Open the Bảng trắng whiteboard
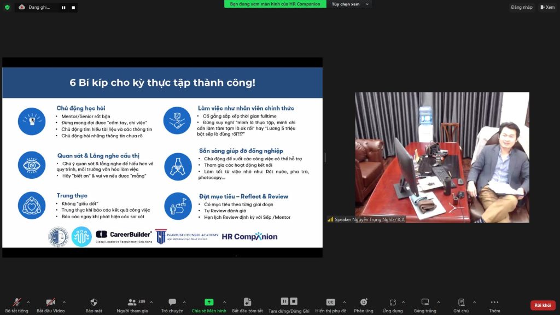560x315 pixels. [425, 302]
